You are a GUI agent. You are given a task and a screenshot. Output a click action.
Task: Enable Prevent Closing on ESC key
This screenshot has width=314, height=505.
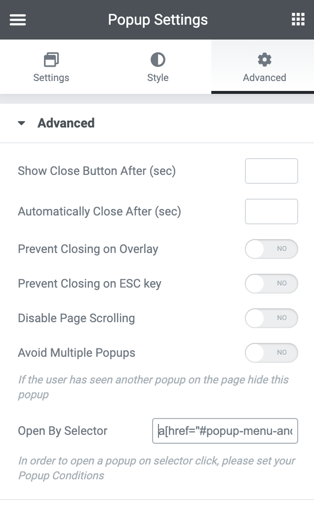click(x=271, y=284)
